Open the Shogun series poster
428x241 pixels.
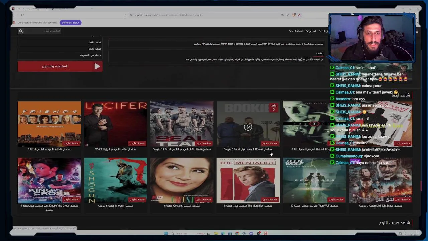click(x=115, y=180)
